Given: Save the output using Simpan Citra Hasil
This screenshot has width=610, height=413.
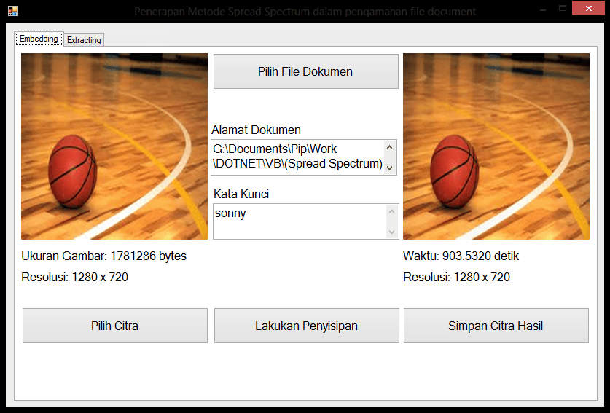Looking at the screenshot, I should [496, 326].
